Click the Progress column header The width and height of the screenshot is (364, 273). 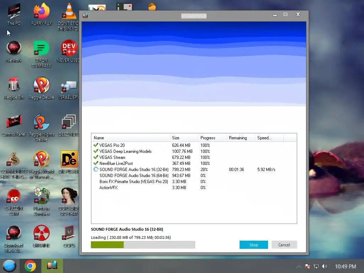(212, 138)
